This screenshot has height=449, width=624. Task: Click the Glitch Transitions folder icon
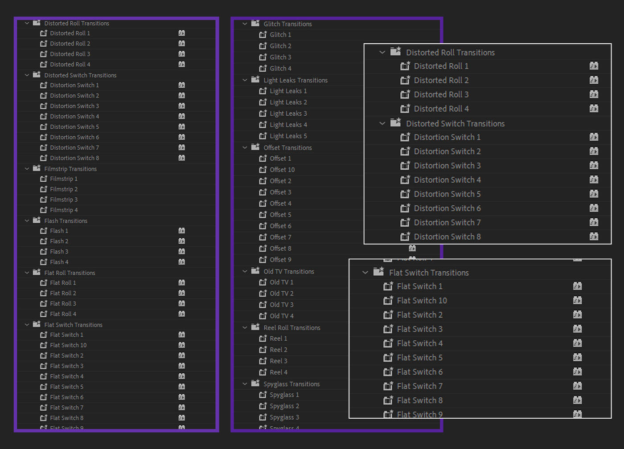coord(255,23)
